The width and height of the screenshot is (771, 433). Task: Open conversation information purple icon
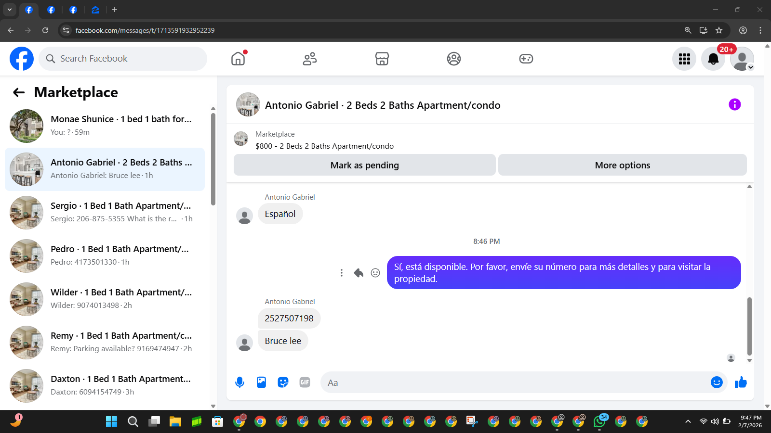click(734, 104)
